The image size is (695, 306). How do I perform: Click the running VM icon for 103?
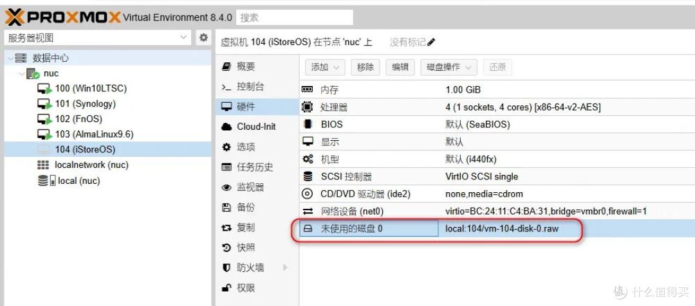tap(45, 134)
